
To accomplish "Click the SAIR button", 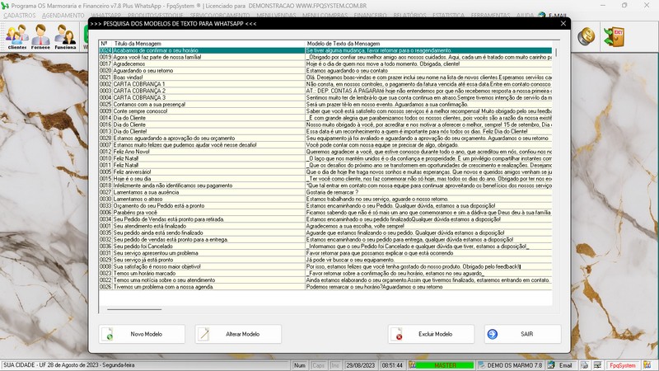I will (522, 334).
